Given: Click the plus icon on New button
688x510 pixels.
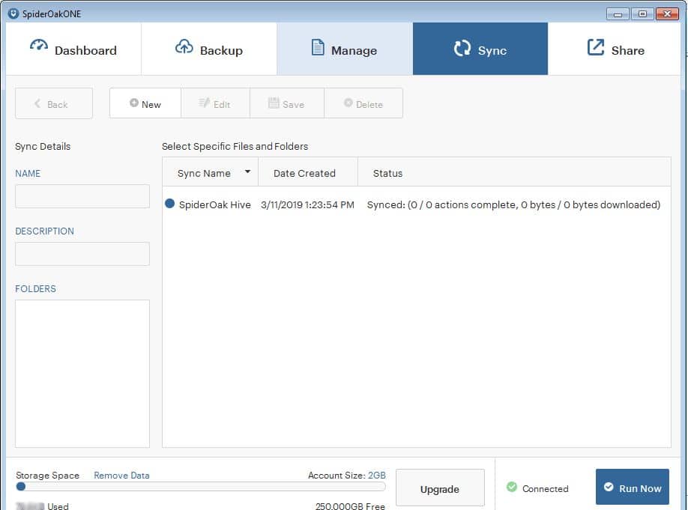Looking at the screenshot, I should click(x=134, y=103).
